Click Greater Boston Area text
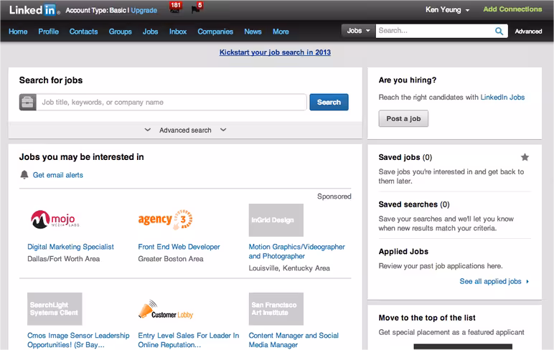This screenshot has height=350, width=554. tap(171, 259)
